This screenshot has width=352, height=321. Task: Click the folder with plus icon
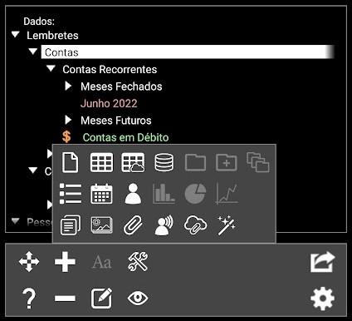tap(227, 162)
